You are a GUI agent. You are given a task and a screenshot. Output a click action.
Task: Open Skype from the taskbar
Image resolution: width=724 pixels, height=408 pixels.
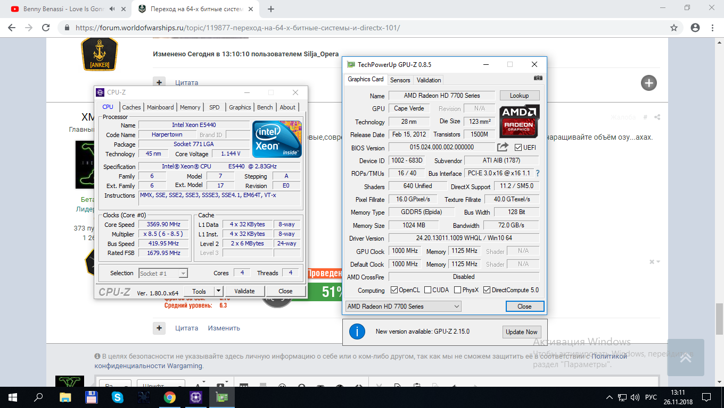pos(118,397)
